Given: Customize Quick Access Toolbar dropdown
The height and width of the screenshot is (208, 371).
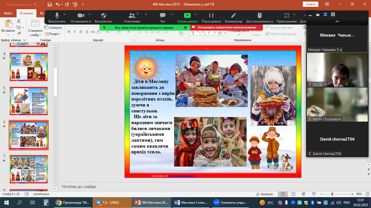Looking at the screenshot, I should pos(83,5).
